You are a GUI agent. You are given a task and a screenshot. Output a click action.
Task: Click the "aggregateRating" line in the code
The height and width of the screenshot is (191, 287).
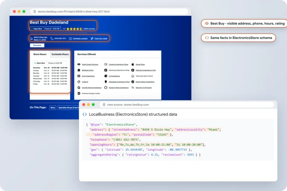point(145,154)
